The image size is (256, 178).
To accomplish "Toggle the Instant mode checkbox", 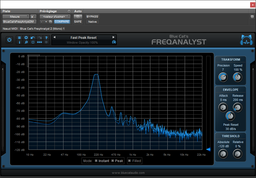I will [96, 161].
